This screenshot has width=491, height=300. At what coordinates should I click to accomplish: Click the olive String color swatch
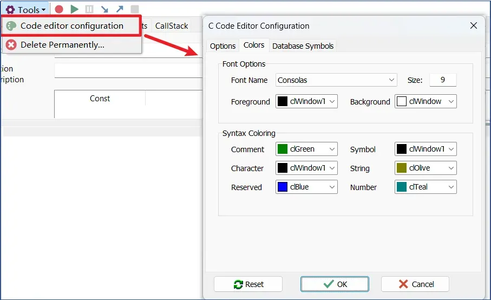click(402, 168)
